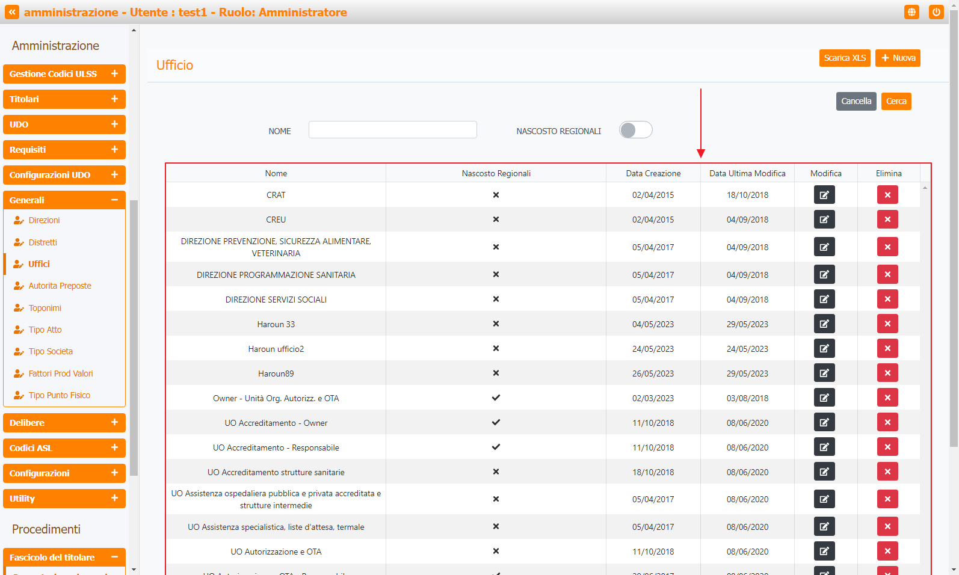Click the power logout icon
The image size is (959, 575).
(x=936, y=12)
